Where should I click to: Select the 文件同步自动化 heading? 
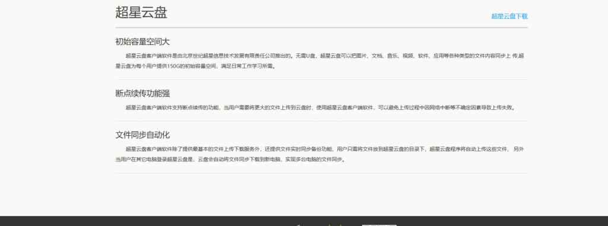pos(142,135)
